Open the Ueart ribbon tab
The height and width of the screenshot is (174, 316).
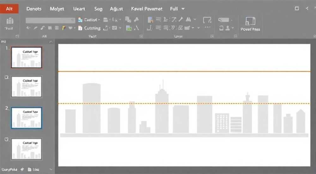(79, 9)
